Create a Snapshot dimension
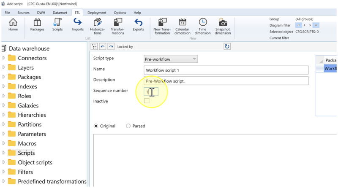338x188 pixels. pyautogui.click(x=223, y=27)
